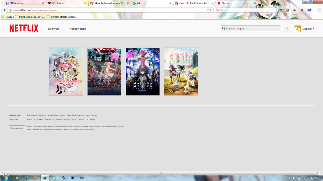Open the Remote StreetPass Rel bookmark
This screenshot has width=323, height=181.
62,17
